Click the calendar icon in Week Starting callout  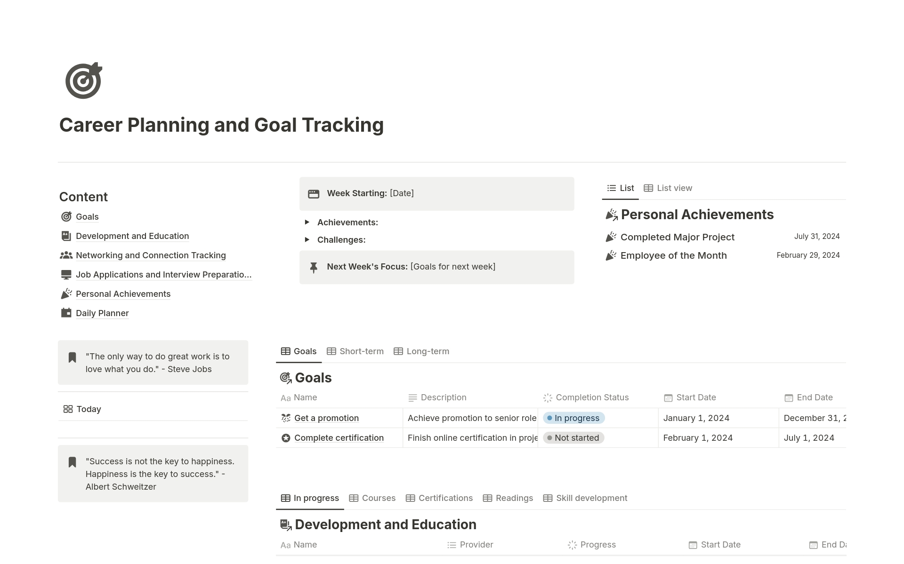click(314, 194)
